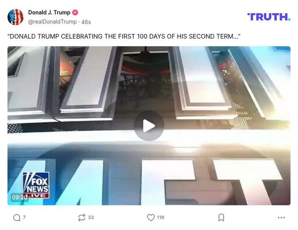
Task: Click the like count 116
Action: click(161, 217)
